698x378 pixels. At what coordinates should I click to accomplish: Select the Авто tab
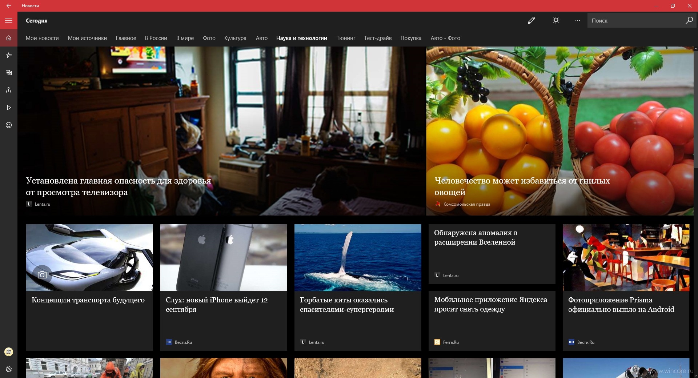[x=262, y=38]
